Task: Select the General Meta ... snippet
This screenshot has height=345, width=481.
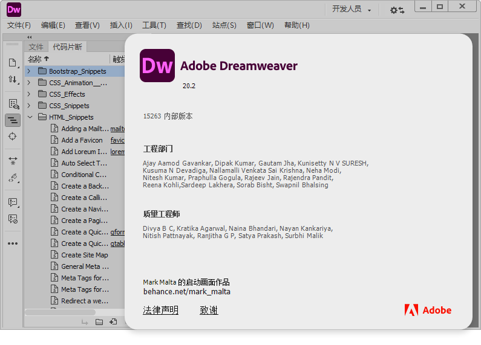Action: [85, 266]
